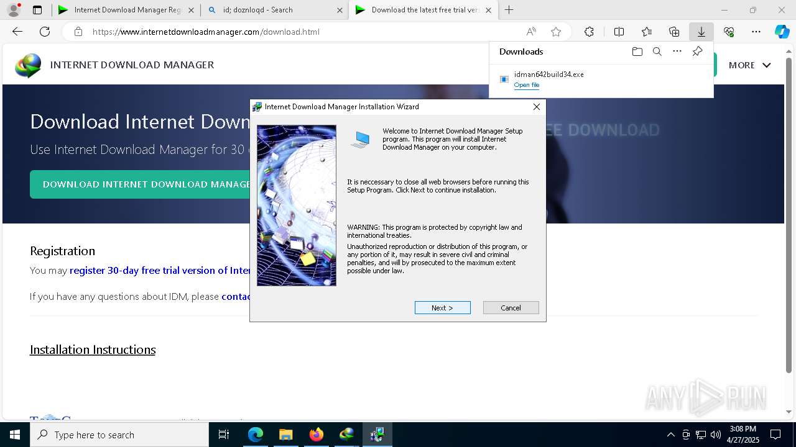This screenshot has width=796, height=447.
Task: Open notification center icon
Action: (775, 435)
